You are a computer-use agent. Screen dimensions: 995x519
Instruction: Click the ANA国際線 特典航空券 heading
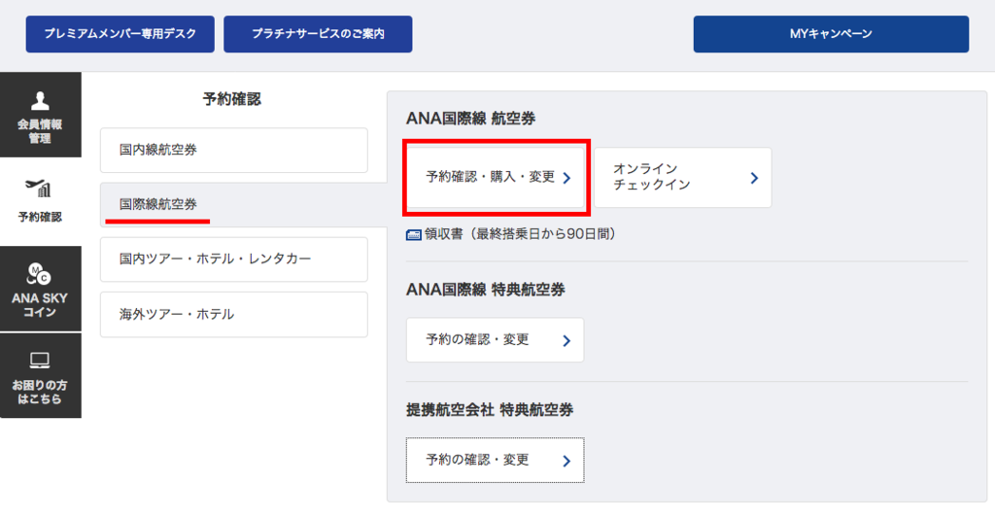point(486,290)
